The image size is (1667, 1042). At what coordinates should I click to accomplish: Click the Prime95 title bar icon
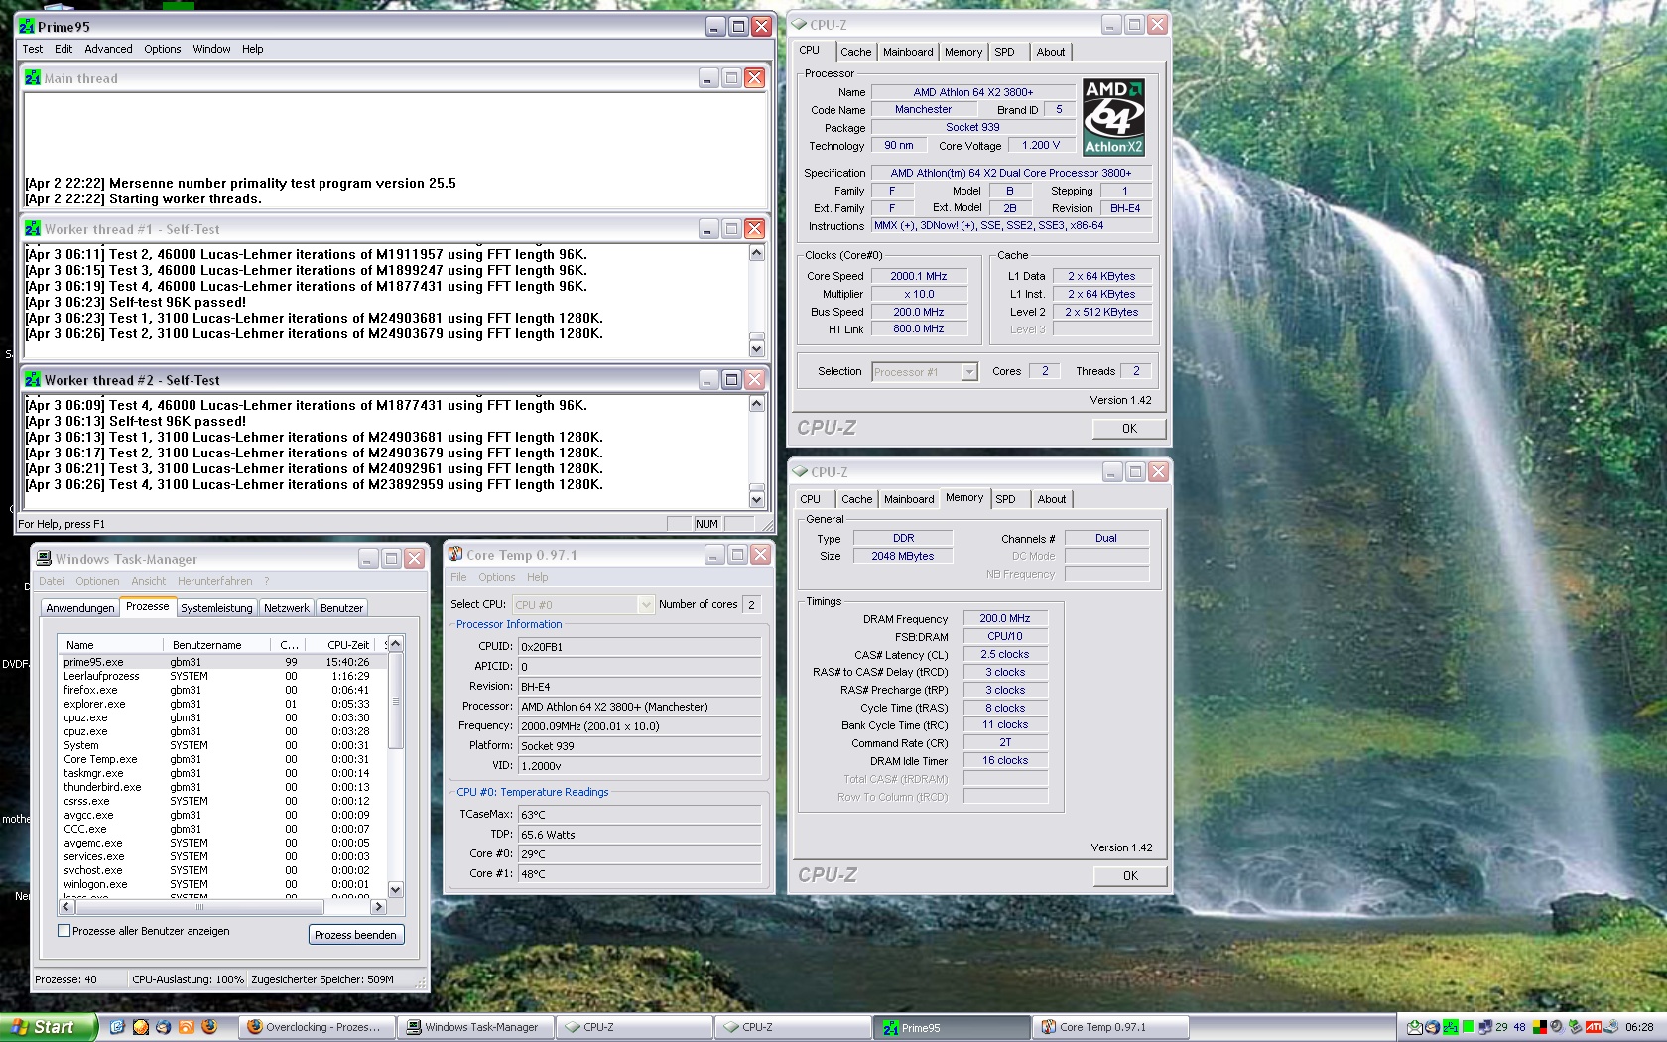tap(26, 26)
